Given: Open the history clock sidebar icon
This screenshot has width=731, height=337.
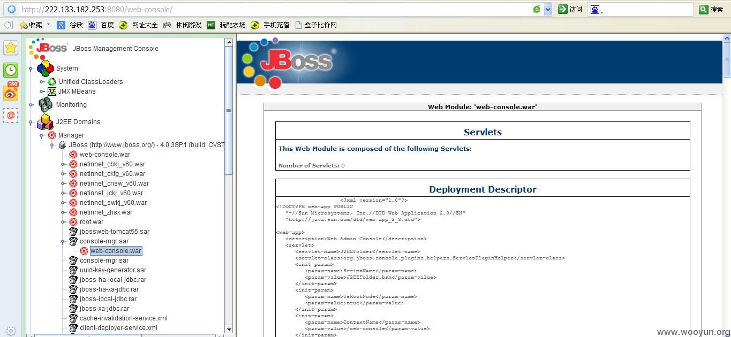Looking at the screenshot, I should 11,70.
